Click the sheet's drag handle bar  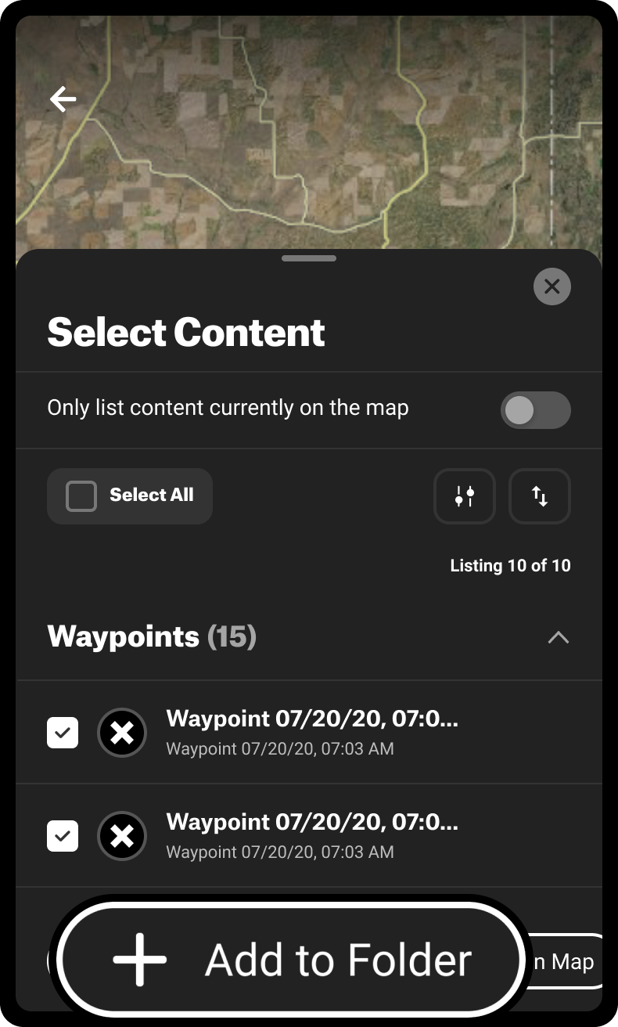click(x=309, y=258)
